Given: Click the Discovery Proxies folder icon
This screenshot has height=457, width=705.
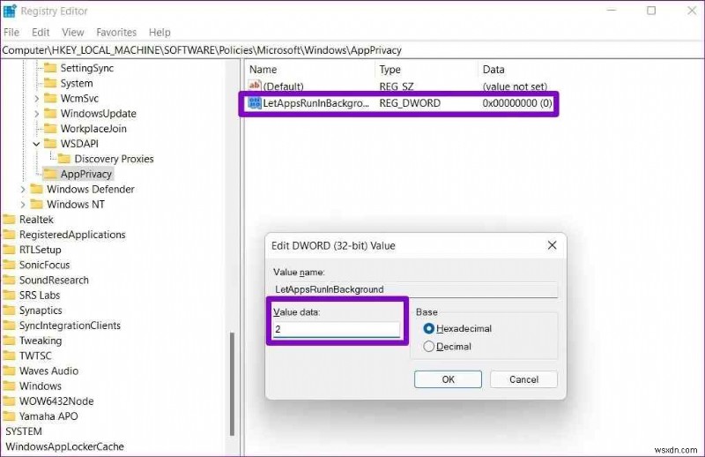Looking at the screenshot, I should (x=64, y=159).
